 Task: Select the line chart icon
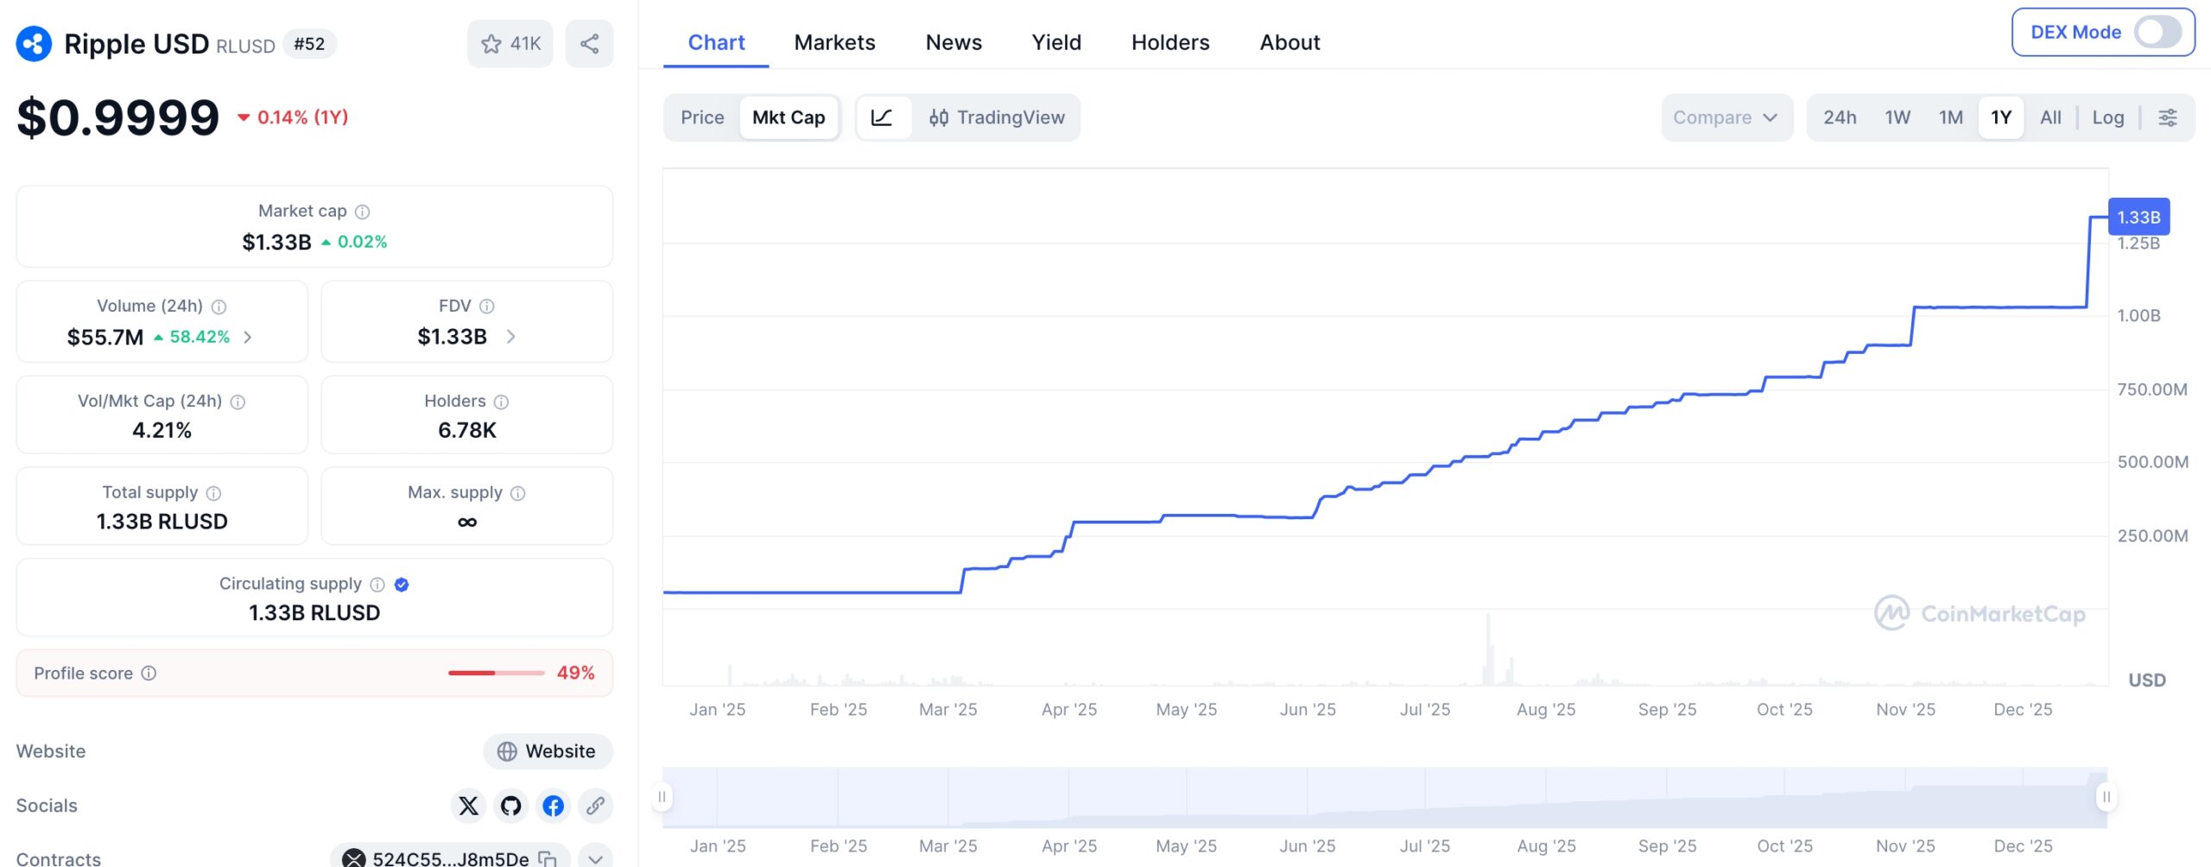pos(883,117)
